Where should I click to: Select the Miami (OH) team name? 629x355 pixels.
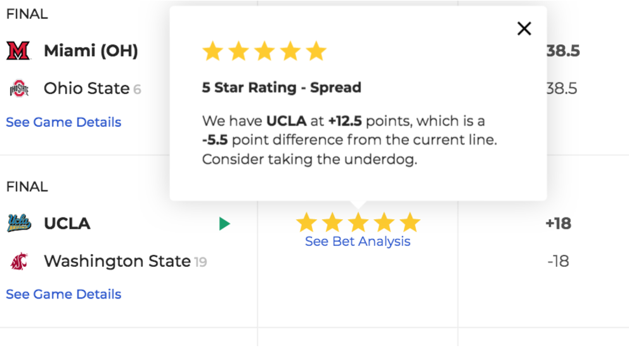[x=91, y=51]
